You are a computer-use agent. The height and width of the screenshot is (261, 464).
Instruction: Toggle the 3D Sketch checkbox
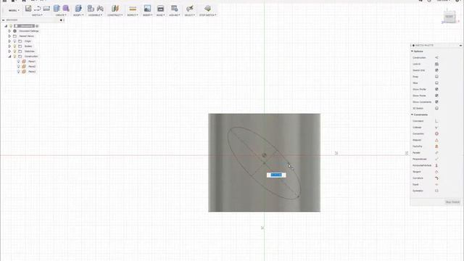[x=436, y=109]
